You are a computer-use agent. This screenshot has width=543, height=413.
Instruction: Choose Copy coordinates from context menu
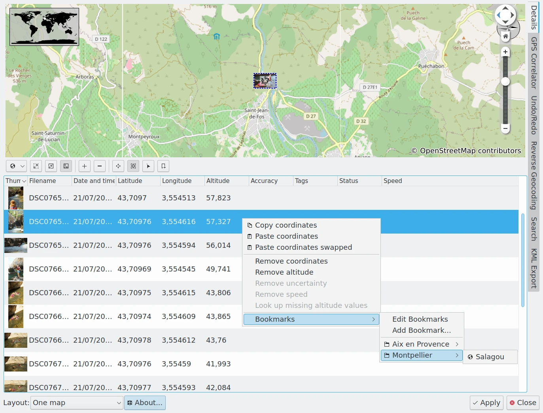click(x=286, y=225)
